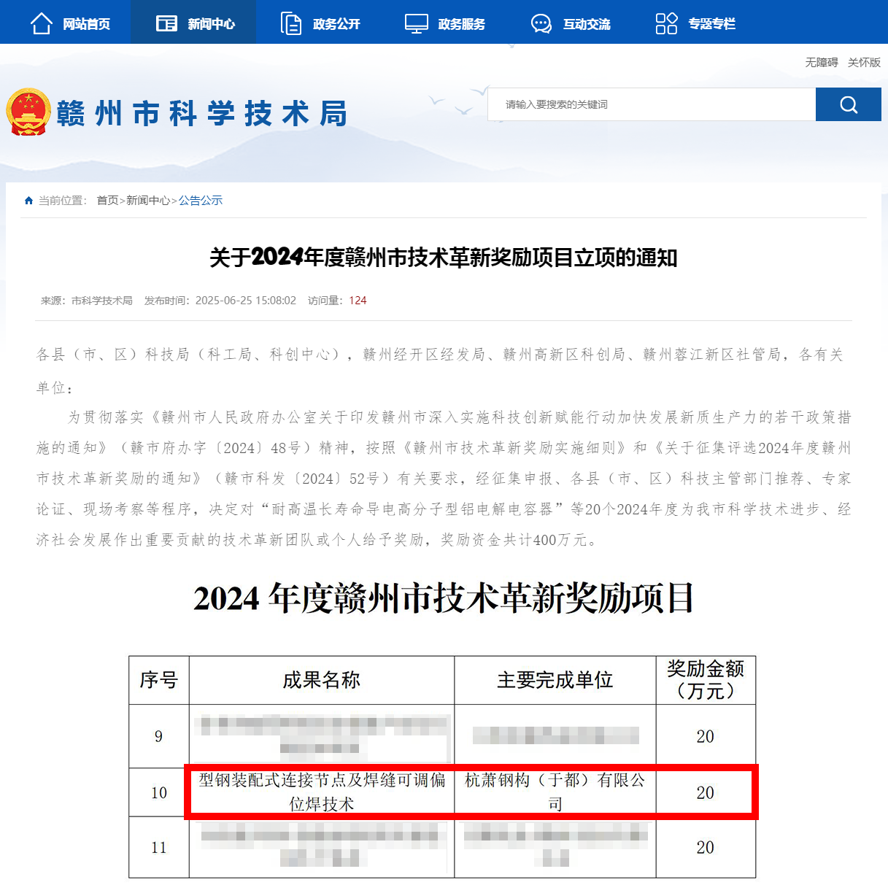Click 首页 in the breadcrumb

tap(107, 201)
